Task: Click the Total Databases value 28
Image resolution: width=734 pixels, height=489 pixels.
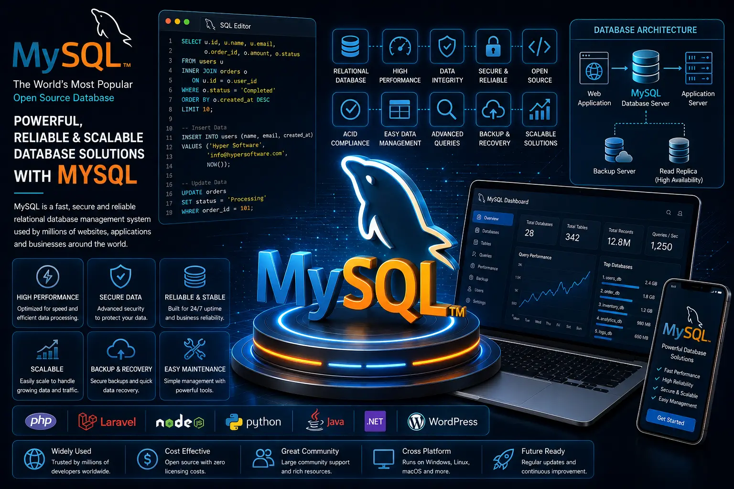Action: click(529, 233)
